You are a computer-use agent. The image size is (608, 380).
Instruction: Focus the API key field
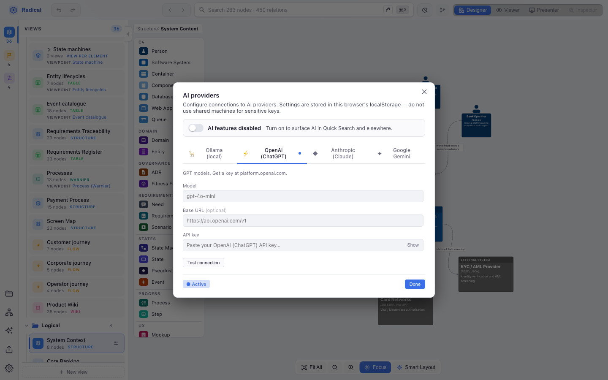point(303,245)
